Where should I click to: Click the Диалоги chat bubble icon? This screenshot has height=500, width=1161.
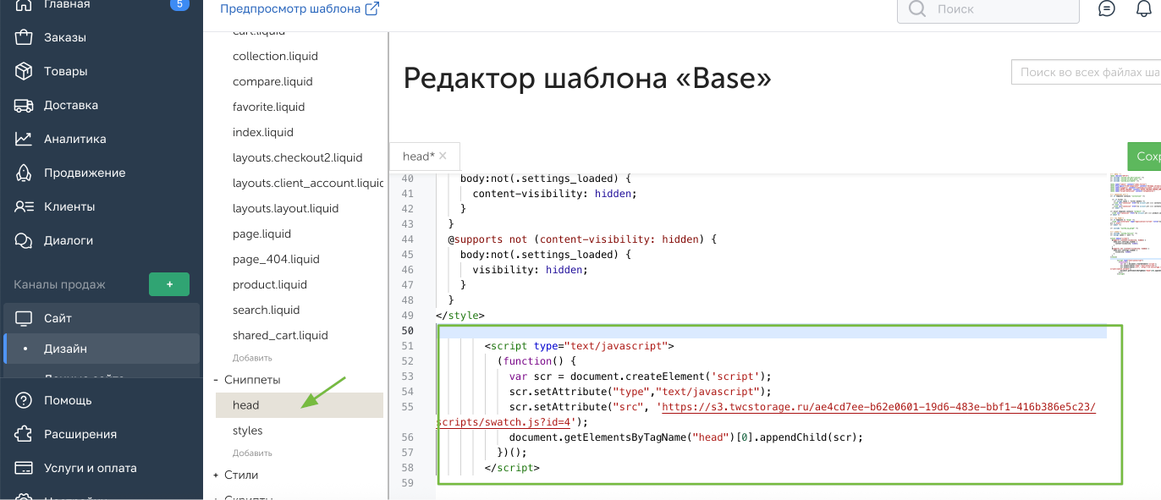pos(24,240)
